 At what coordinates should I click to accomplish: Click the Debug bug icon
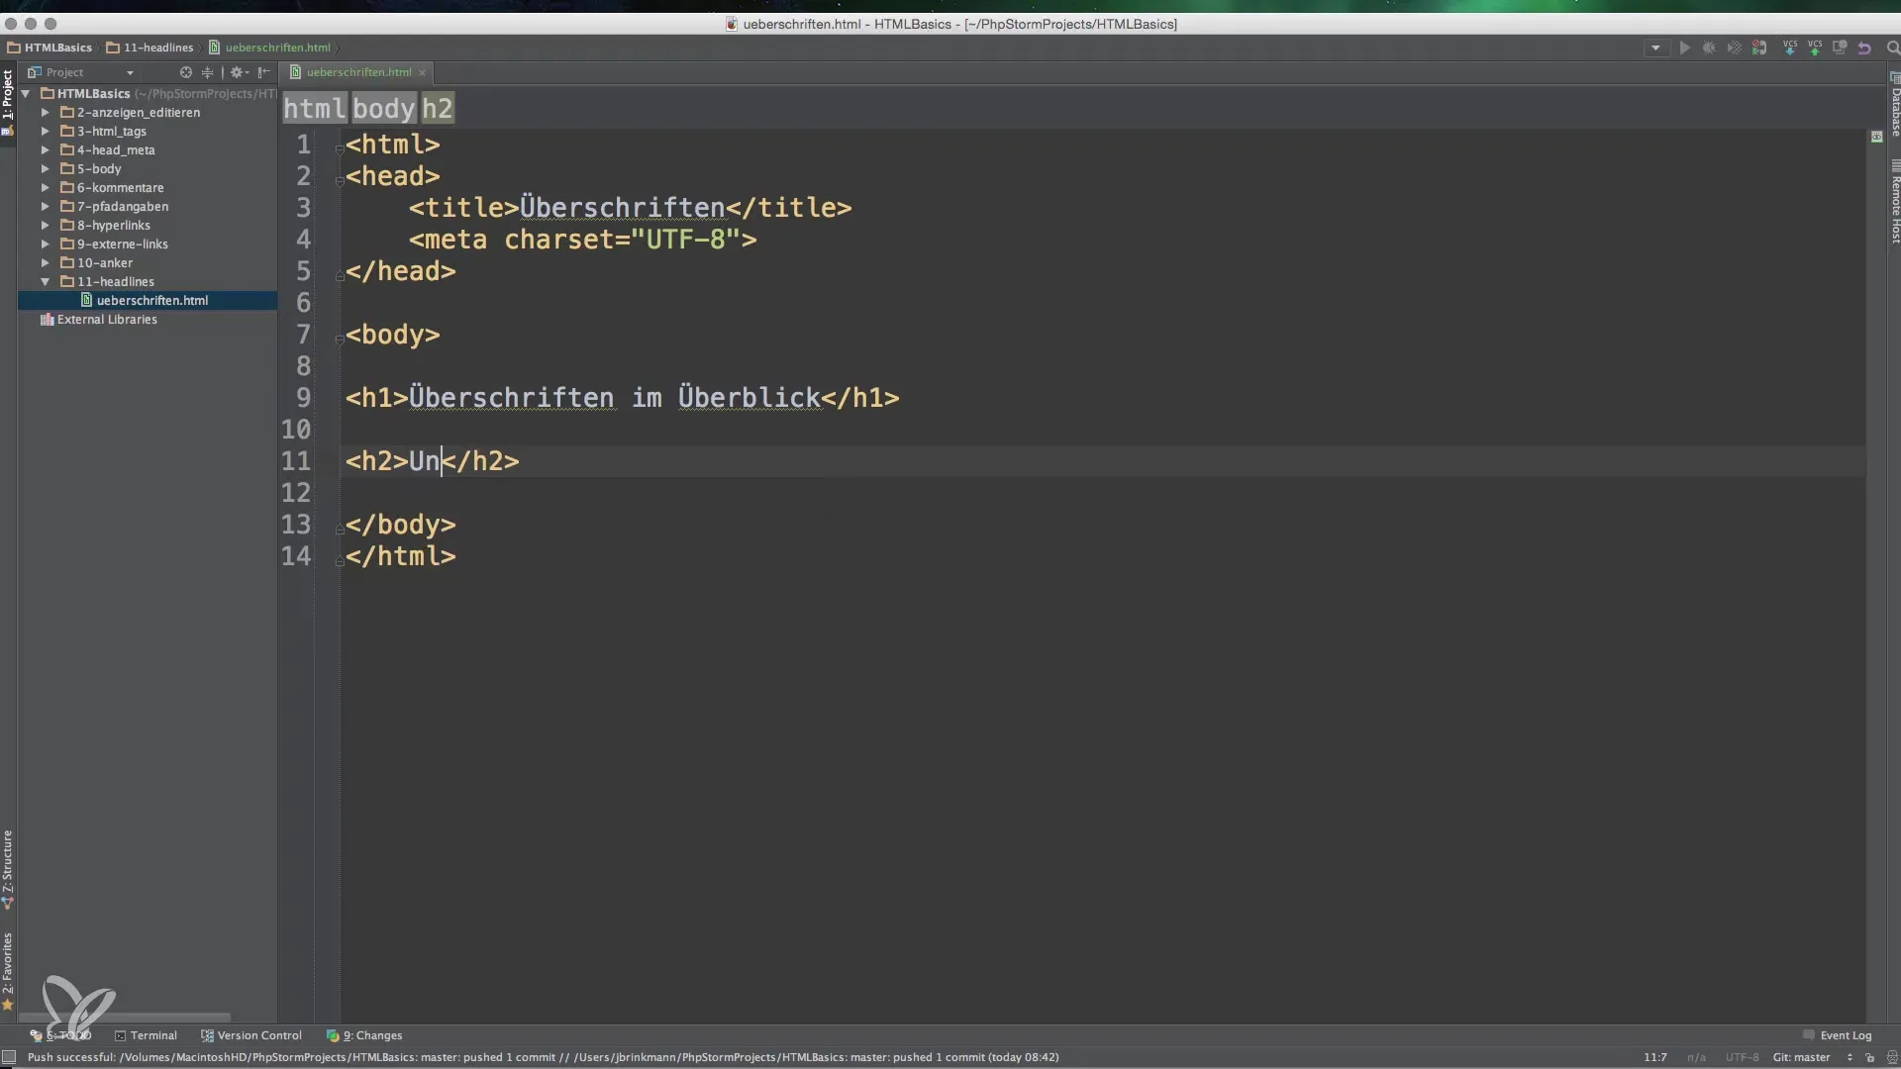(1709, 48)
